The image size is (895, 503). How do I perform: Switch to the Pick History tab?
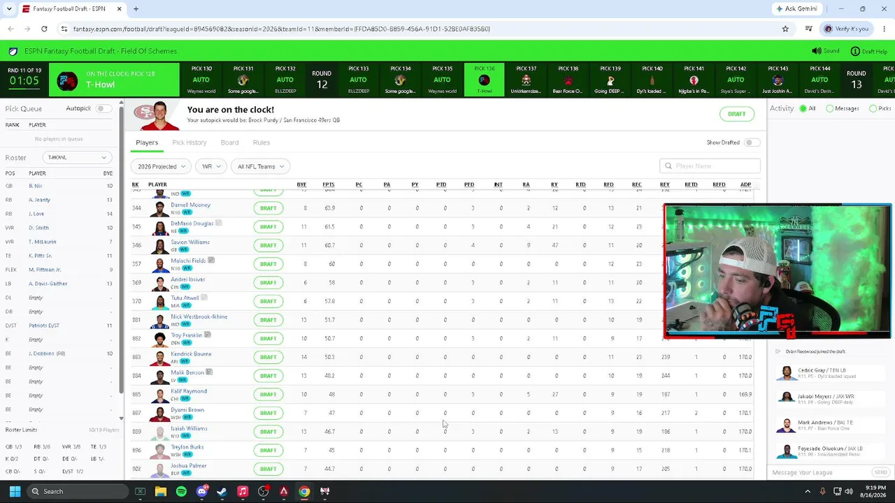click(x=189, y=143)
